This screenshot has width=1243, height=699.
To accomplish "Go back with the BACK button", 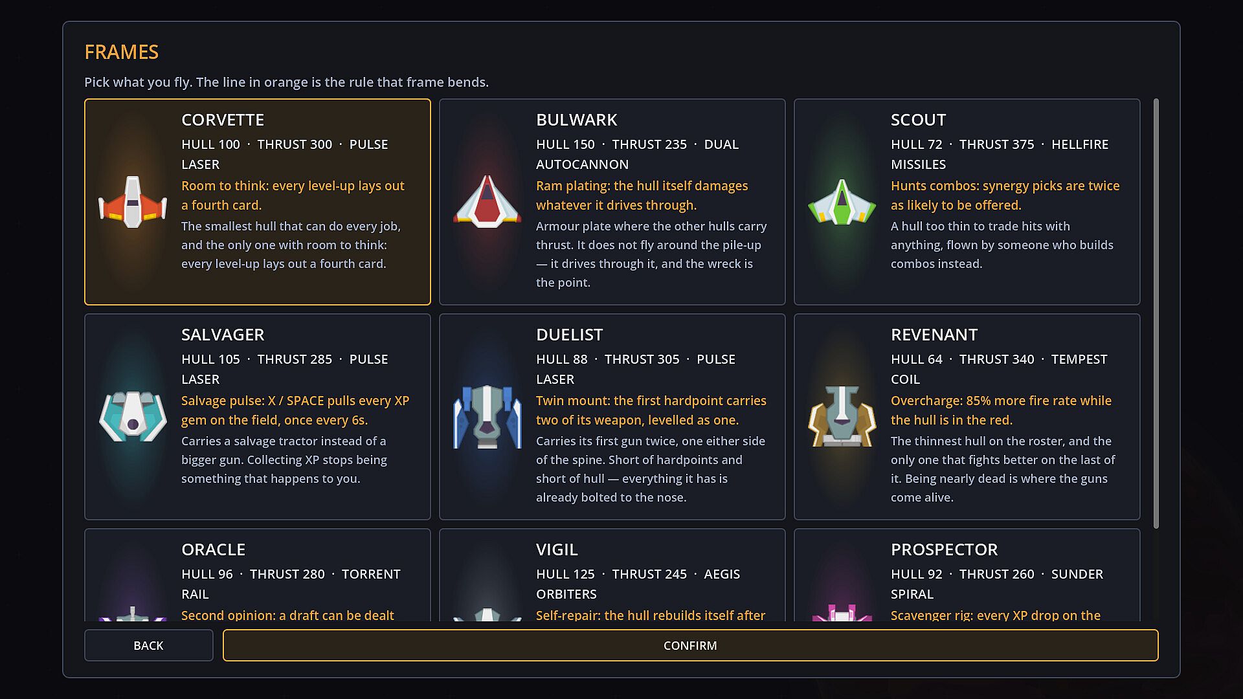I will click(x=148, y=645).
